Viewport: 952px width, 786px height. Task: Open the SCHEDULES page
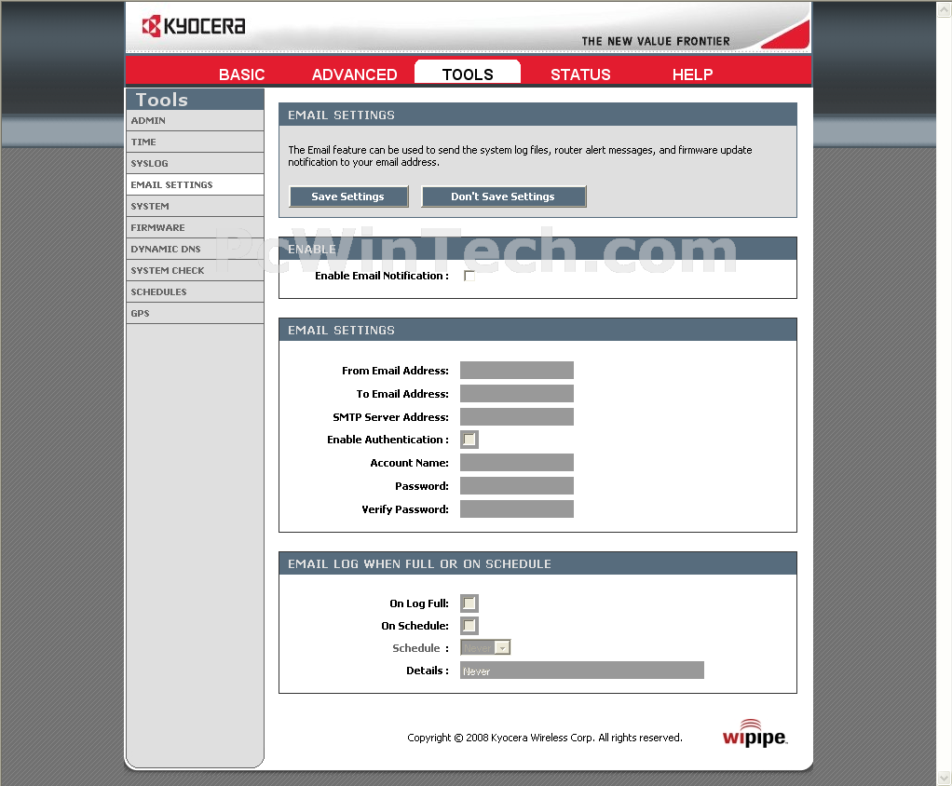[195, 291]
